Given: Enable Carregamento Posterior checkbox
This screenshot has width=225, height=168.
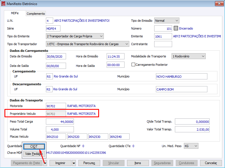Looking at the screenshot, I should 133,65.
